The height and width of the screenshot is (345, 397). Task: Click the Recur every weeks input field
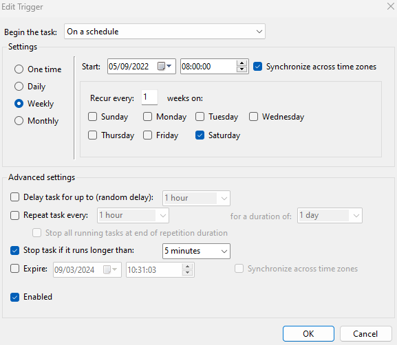point(149,98)
